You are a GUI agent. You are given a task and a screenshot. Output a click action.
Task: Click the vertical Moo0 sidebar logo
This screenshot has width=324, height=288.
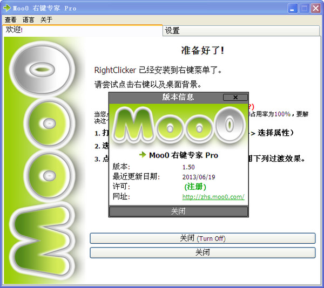tap(42, 160)
